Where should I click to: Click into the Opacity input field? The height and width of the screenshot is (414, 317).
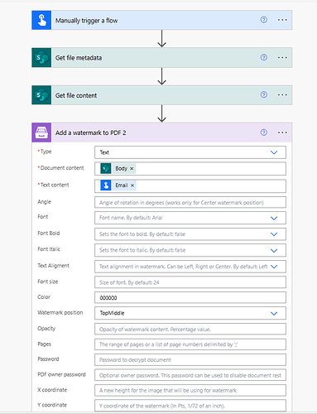click(190, 329)
